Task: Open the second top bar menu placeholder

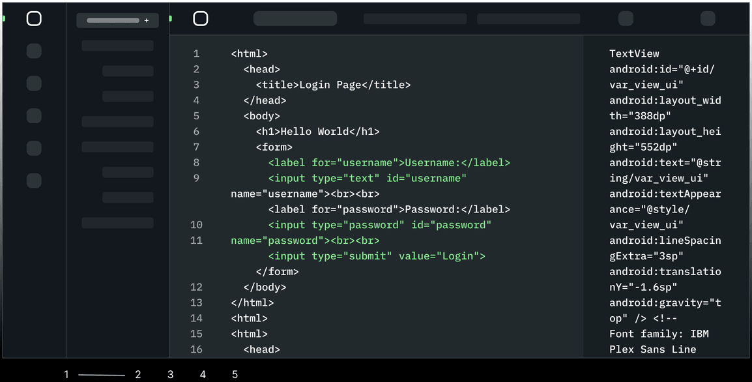Action: click(528, 18)
